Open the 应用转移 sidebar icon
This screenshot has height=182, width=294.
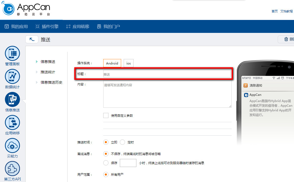pyautogui.click(x=12, y=122)
